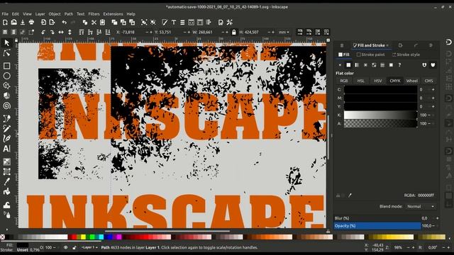Open the Layer 1 dropdown in status bar
Screen dimensions: 454x255
[89, 247]
